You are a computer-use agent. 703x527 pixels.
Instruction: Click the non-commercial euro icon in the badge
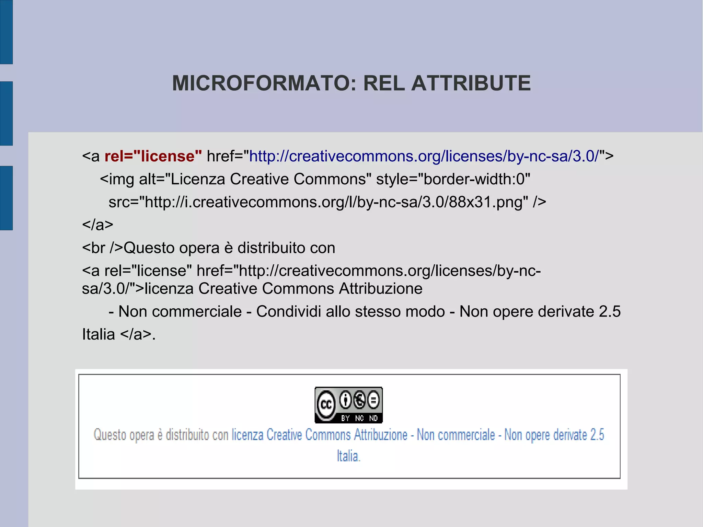click(x=359, y=400)
